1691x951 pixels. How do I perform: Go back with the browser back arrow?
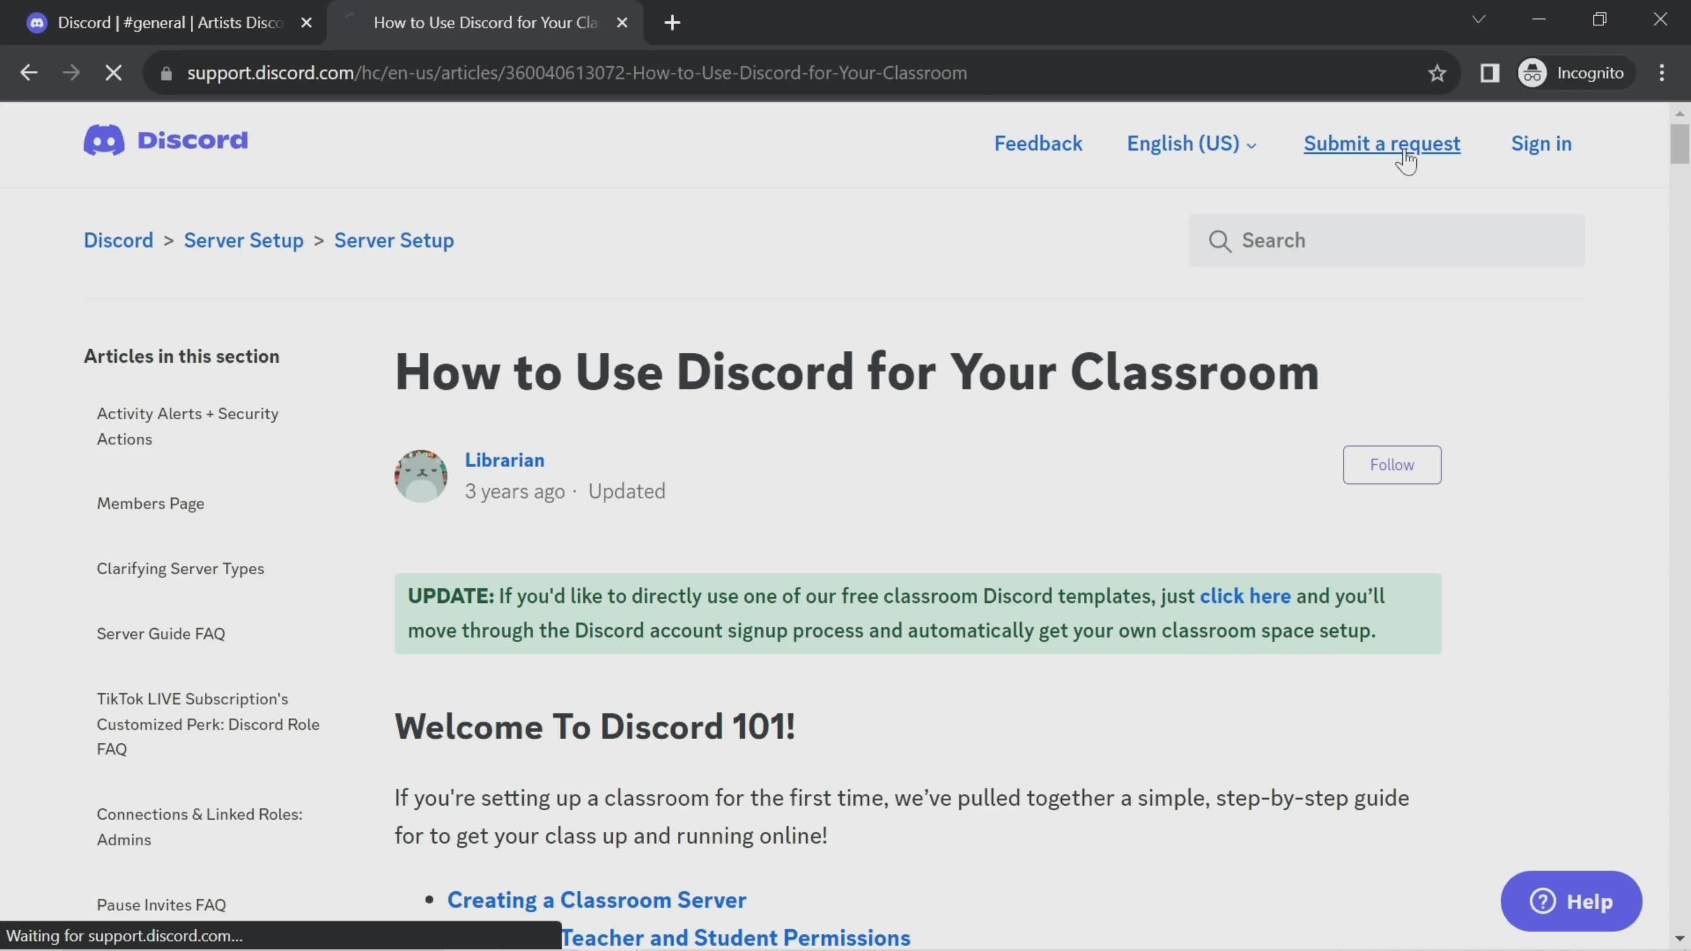(28, 73)
